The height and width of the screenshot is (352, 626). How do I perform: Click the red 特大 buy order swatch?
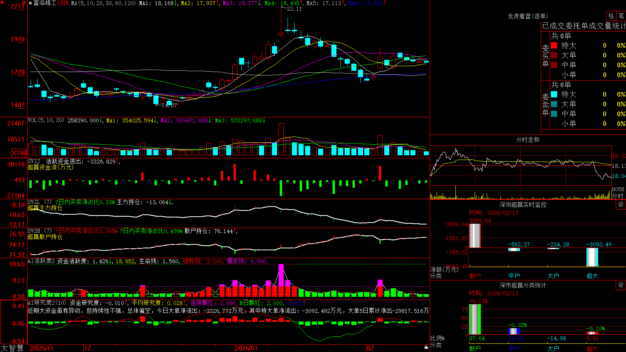coord(554,45)
